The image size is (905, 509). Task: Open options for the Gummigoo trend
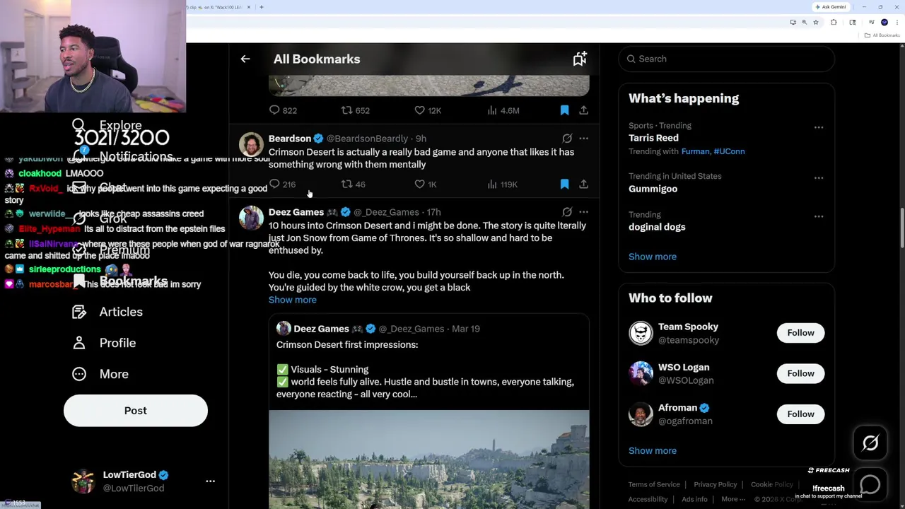pos(818,178)
